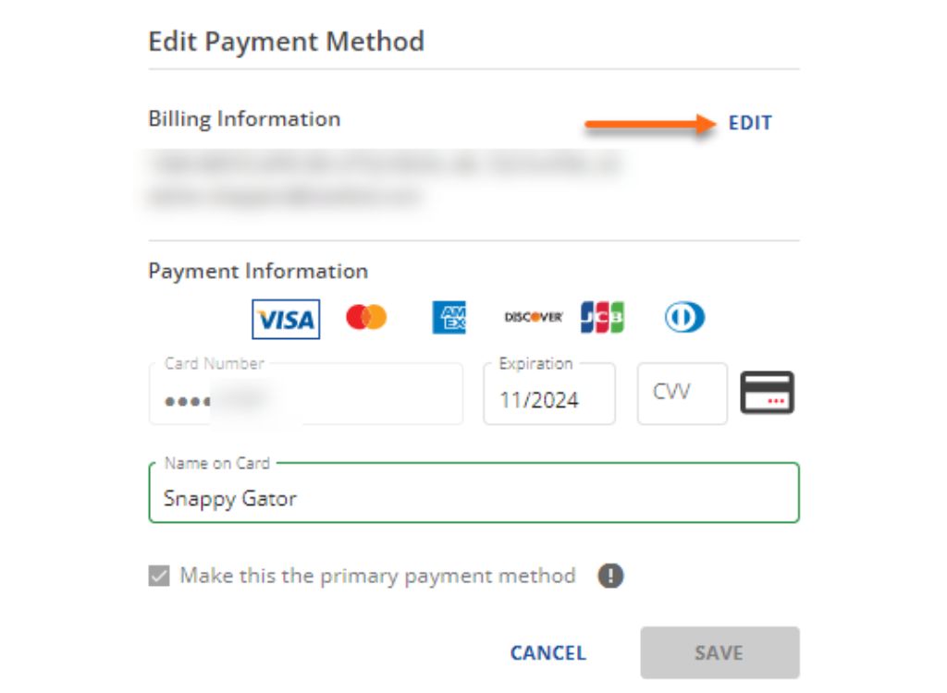The image size is (947, 693).
Task: Click EDIT next to Billing Information
Action: point(750,123)
